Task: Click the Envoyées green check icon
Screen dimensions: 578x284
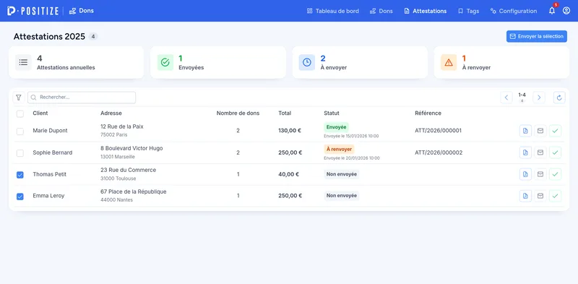Action: 165,62
